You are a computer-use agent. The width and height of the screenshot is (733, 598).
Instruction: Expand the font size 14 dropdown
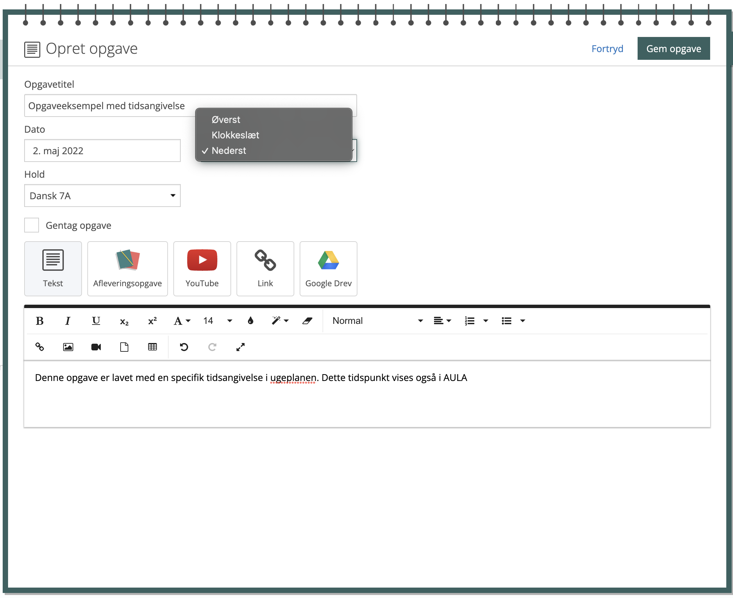218,321
